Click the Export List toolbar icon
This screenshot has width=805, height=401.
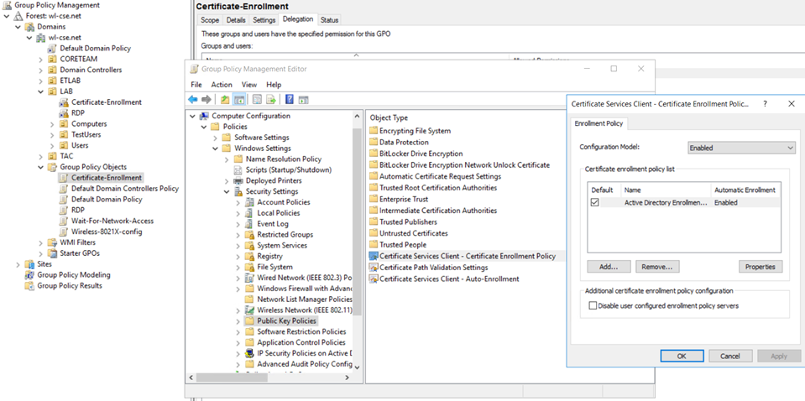pyautogui.click(x=271, y=100)
